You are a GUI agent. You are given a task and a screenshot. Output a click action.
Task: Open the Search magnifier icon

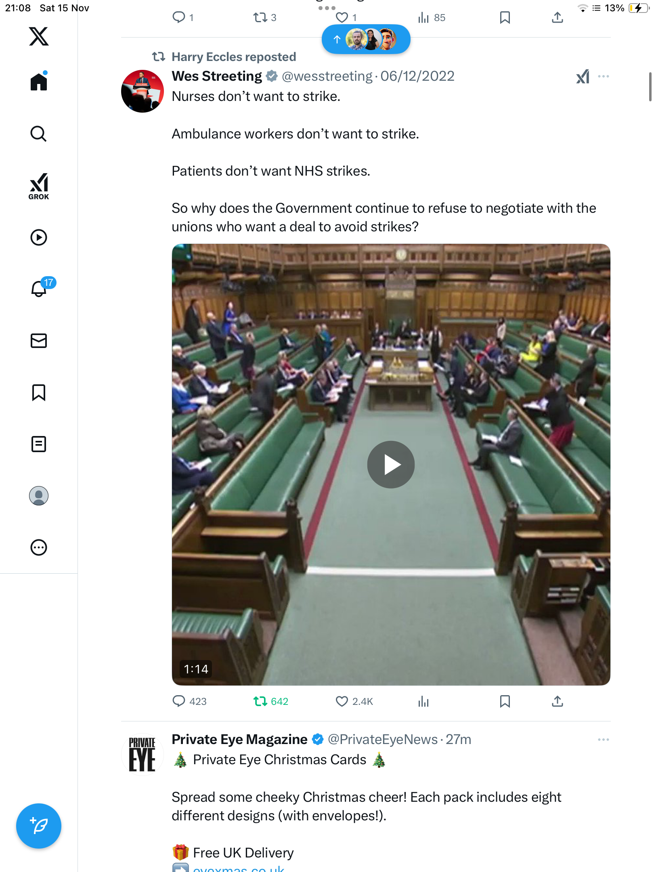coord(39,134)
